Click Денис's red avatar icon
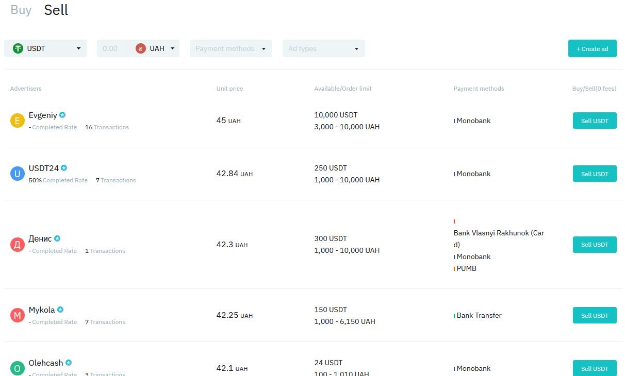This screenshot has height=376, width=625. (x=18, y=245)
